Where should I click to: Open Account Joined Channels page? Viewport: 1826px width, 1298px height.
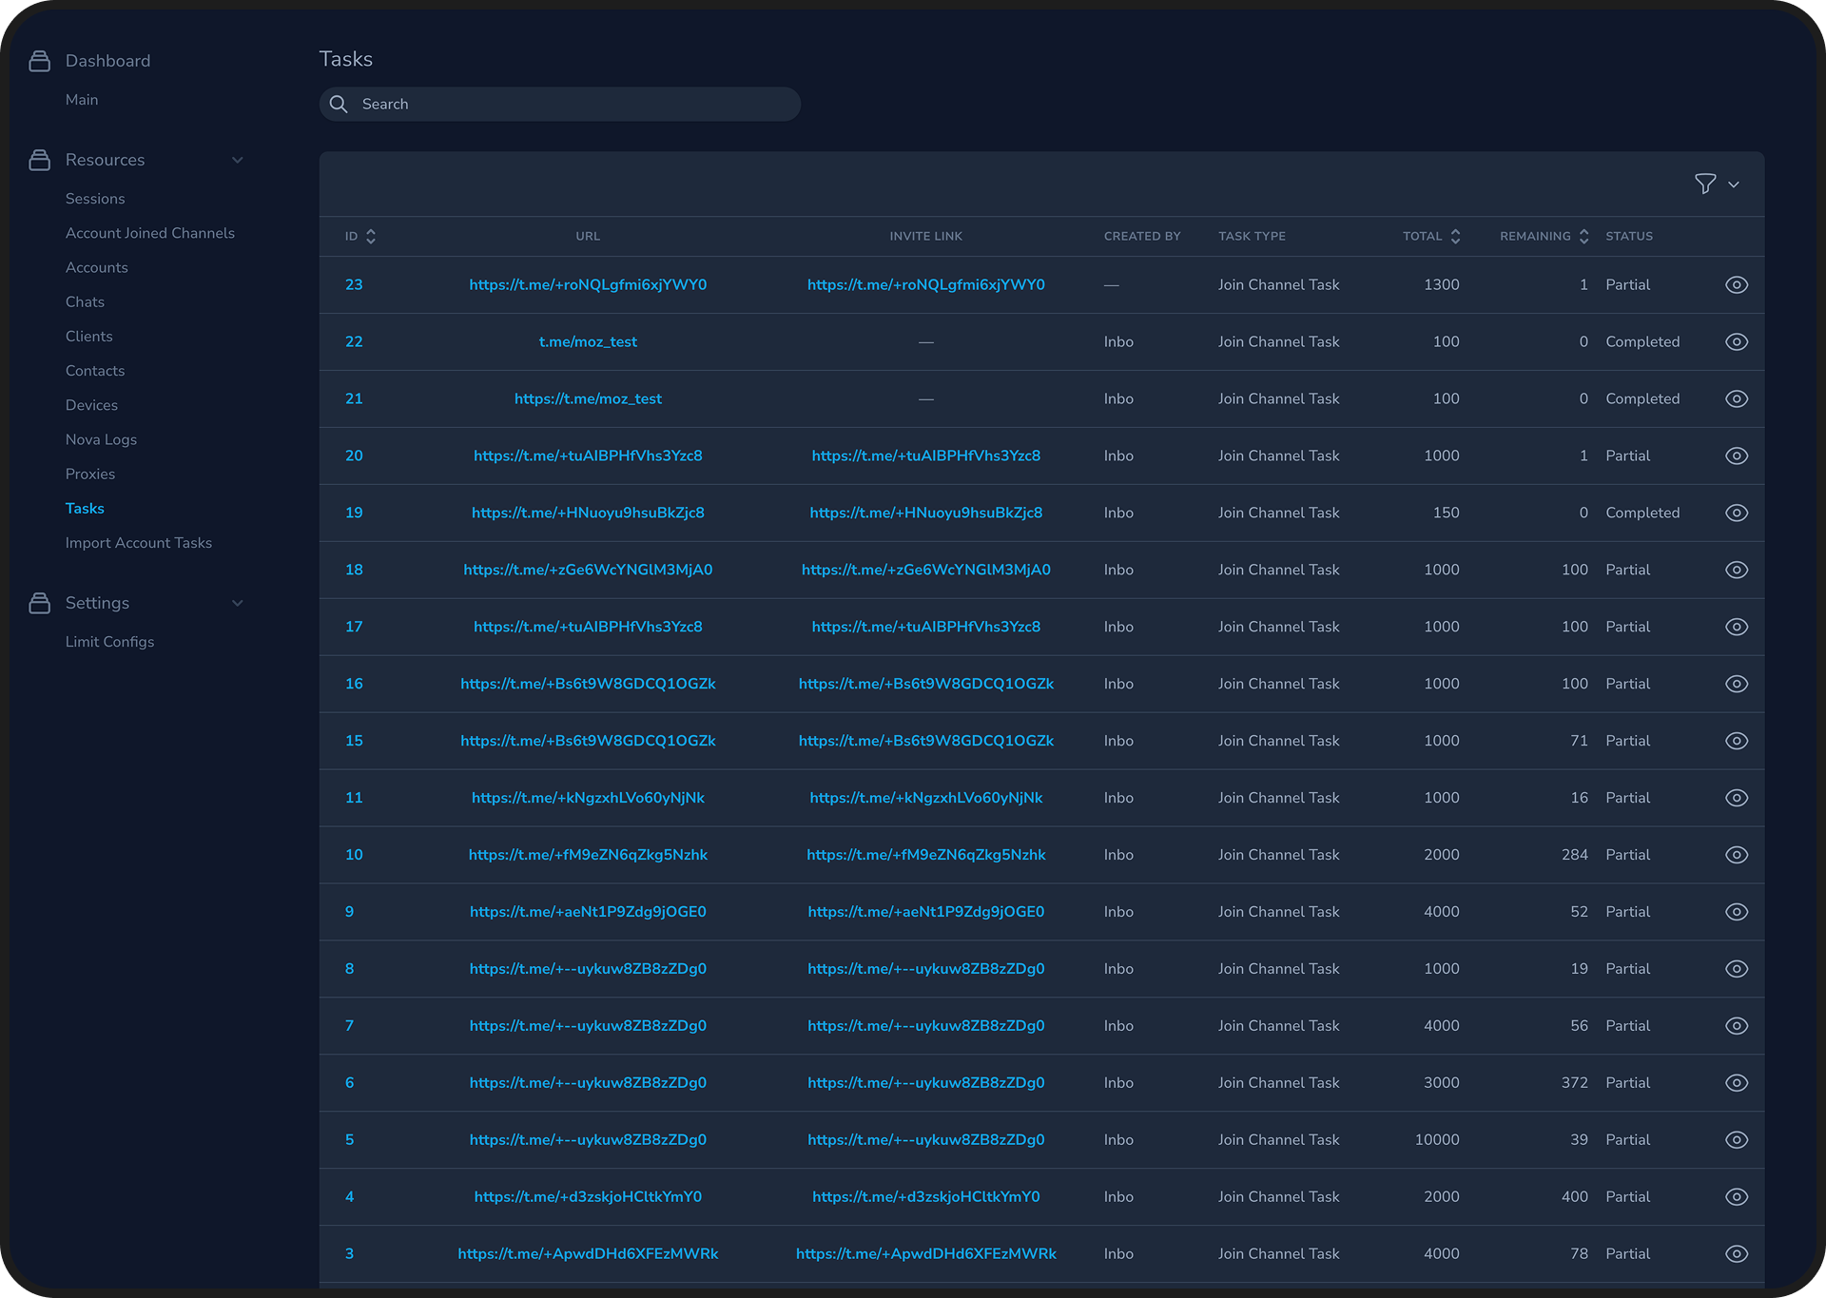pos(150,233)
